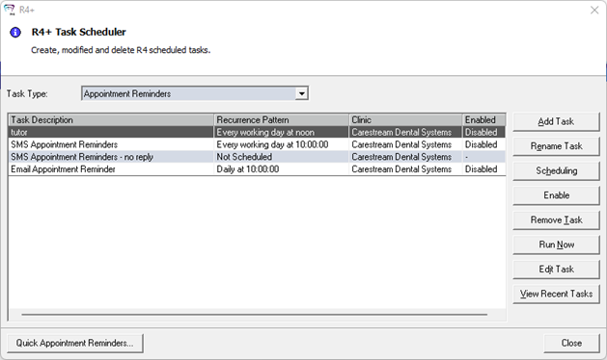
Task: Close the window with the X button
Action: (594, 10)
